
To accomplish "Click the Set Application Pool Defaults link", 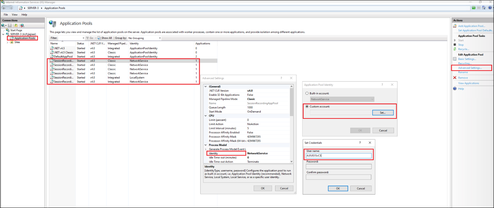I will (x=475, y=30).
